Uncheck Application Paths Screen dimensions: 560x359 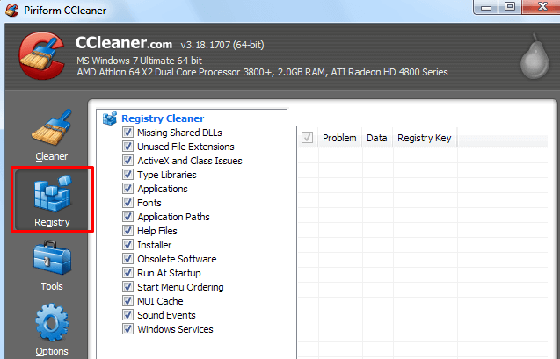127,217
